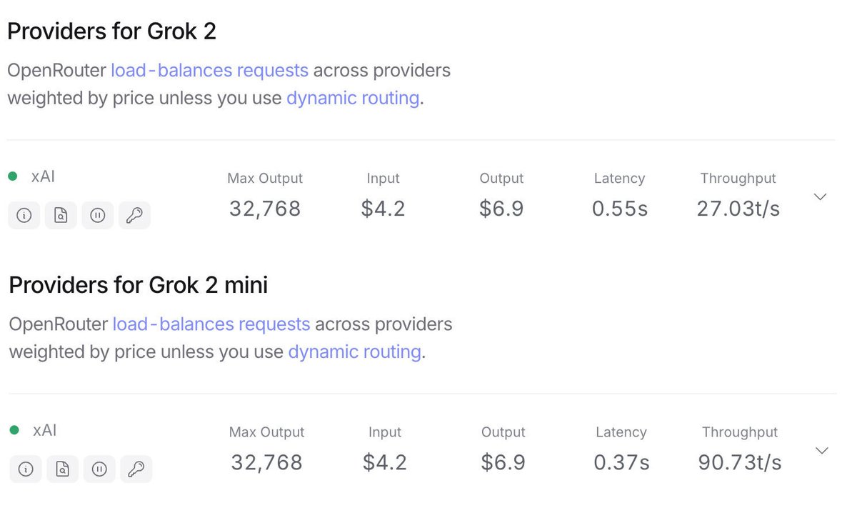
Task: Click green status dot beside xAI in Grok 2 mini
Action: pos(14,430)
